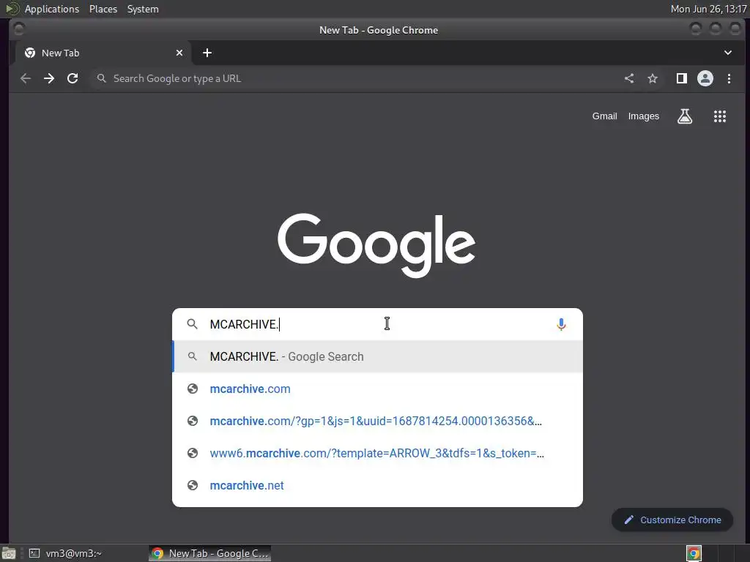Open the Places menu
The height and width of the screenshot is (562, 750).
pos(103,9)
